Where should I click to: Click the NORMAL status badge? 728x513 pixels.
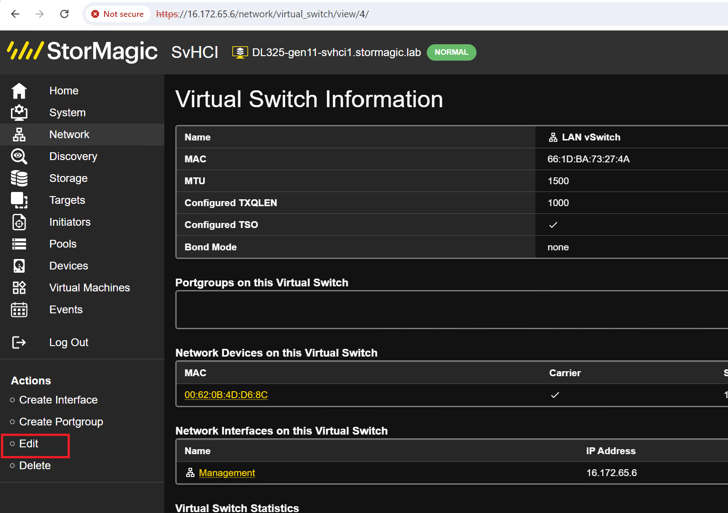pos(451,52)
